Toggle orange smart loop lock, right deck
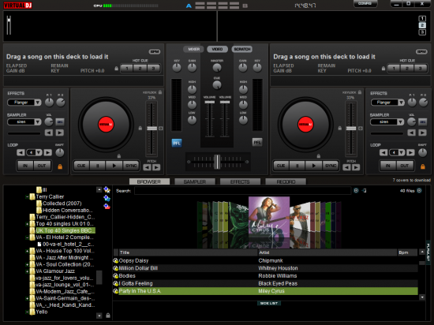Viewport: 434px width, 325px height. coord(423,166)
